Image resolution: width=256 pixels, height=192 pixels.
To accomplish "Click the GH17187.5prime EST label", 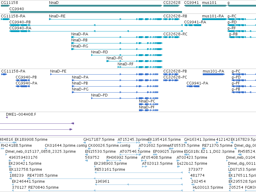I will click(x=99, y=140).
